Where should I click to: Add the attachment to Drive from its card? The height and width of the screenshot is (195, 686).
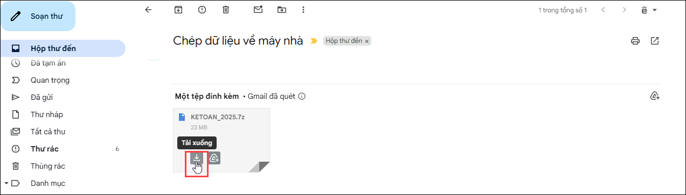point(214,158)
